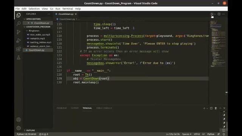Viewport: 242px width, 136px height.
Task: Show errors and warnings count in status bar
Action: pos(44,134)
